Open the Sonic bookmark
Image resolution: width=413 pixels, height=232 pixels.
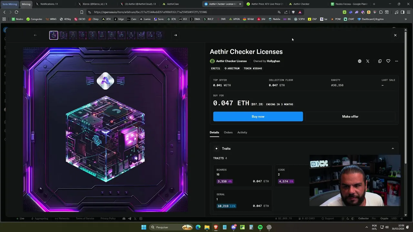pos(159,19)
